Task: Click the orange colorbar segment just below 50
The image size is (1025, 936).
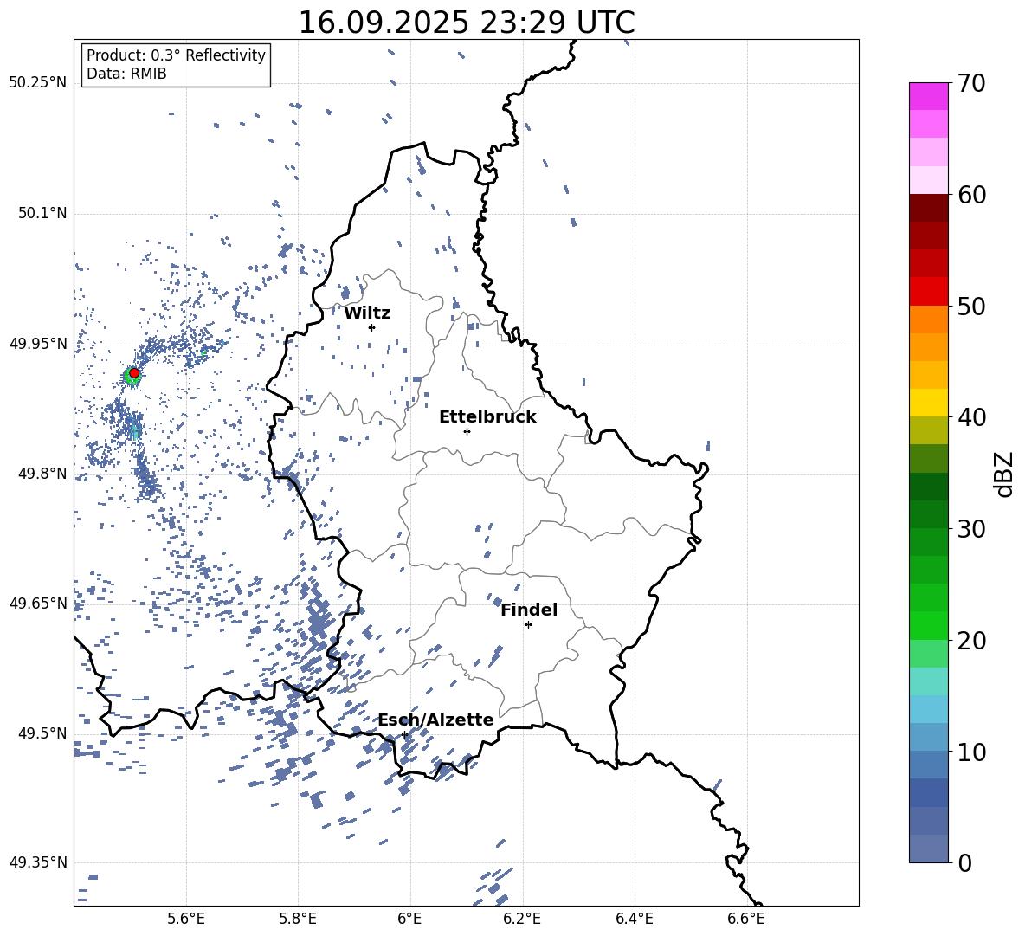Action: pyautogui.click(x=928, y=320)
